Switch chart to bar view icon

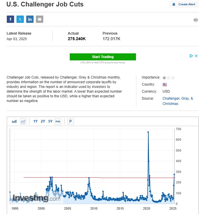tap(14, 121)
